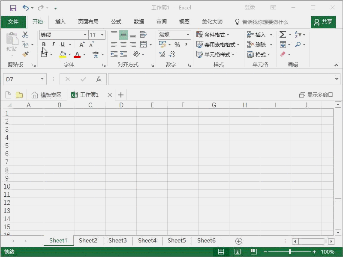Image resolution: width=343 pixels, height=257 pixels.
Task: Open the font size dropdown showing 11
Action: [x=102, y=35]
